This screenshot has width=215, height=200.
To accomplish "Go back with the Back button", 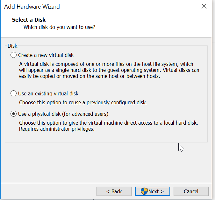I will point(114,191).
